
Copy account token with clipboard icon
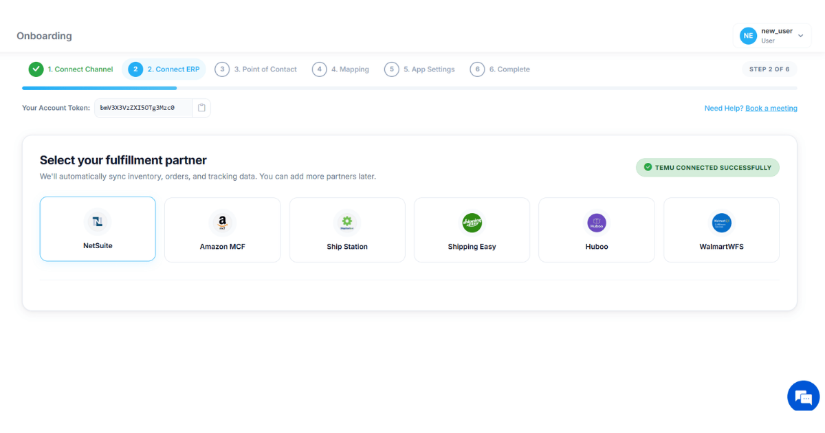pyautogui.click(x=201, y=108)
